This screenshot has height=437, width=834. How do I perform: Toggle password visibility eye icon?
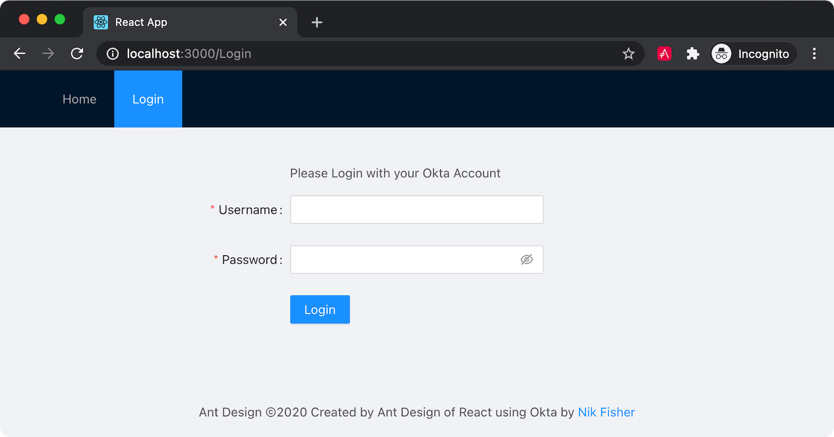click(526, 259)
